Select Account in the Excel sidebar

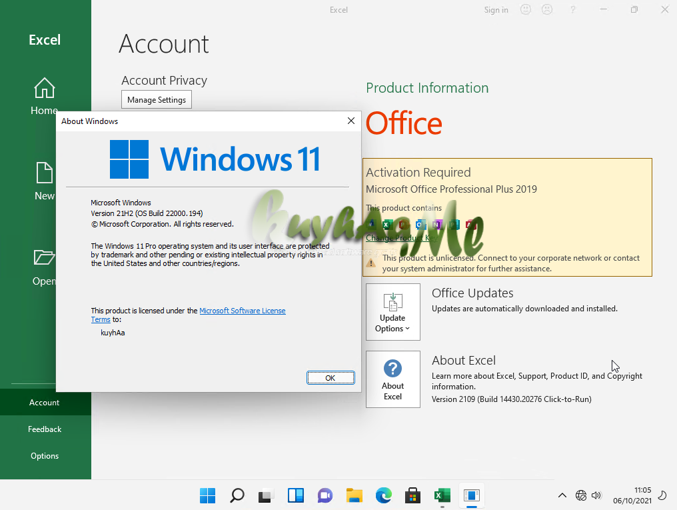tap(45, 403)
